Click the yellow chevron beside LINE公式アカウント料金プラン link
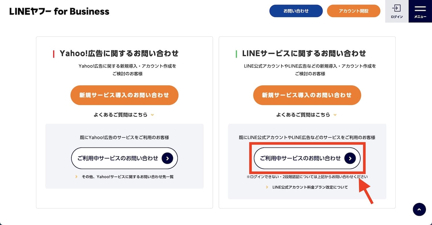This screenshot has width=432, height=225. [x=267, y=187]
